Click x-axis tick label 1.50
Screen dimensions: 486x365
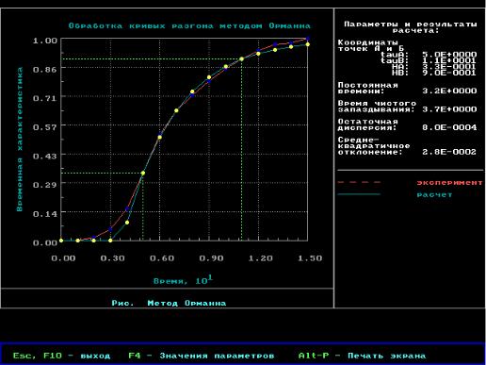310,258
